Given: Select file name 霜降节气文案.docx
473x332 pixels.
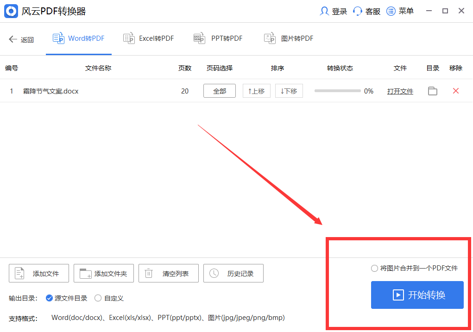Looking at the screenshot, I should click(50, 91).
